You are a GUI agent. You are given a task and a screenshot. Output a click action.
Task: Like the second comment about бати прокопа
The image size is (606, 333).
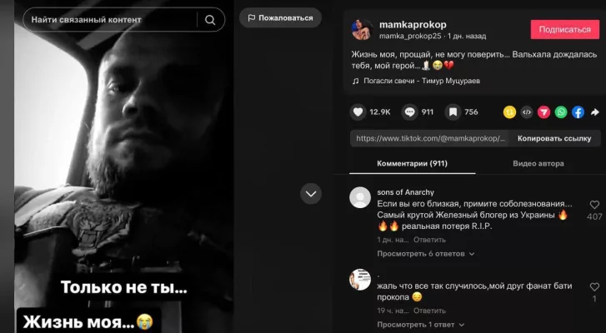tap(594, 286)
